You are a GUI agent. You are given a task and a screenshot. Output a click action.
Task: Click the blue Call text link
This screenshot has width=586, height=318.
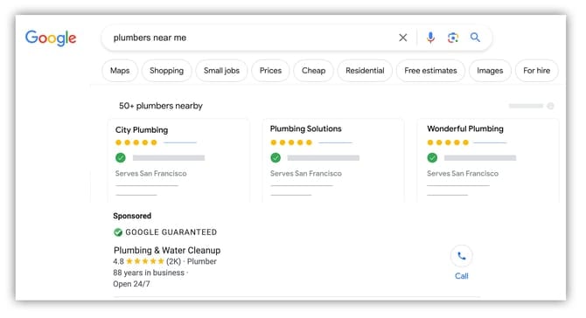tap(462, 276)
